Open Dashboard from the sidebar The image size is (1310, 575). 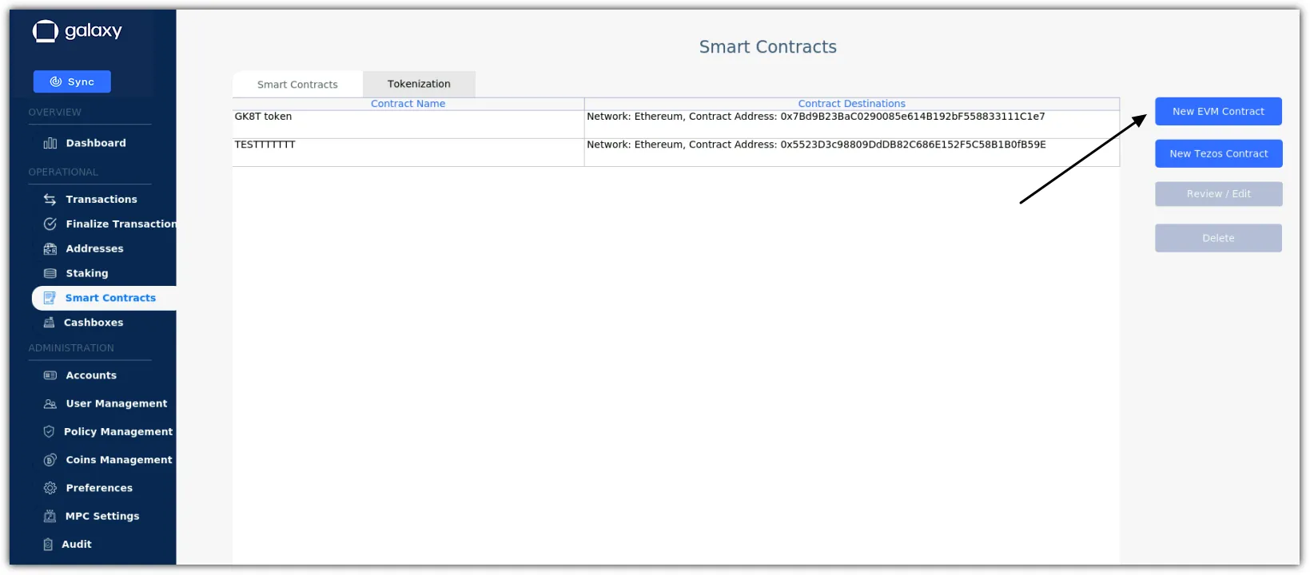click(x=96, y=143)
